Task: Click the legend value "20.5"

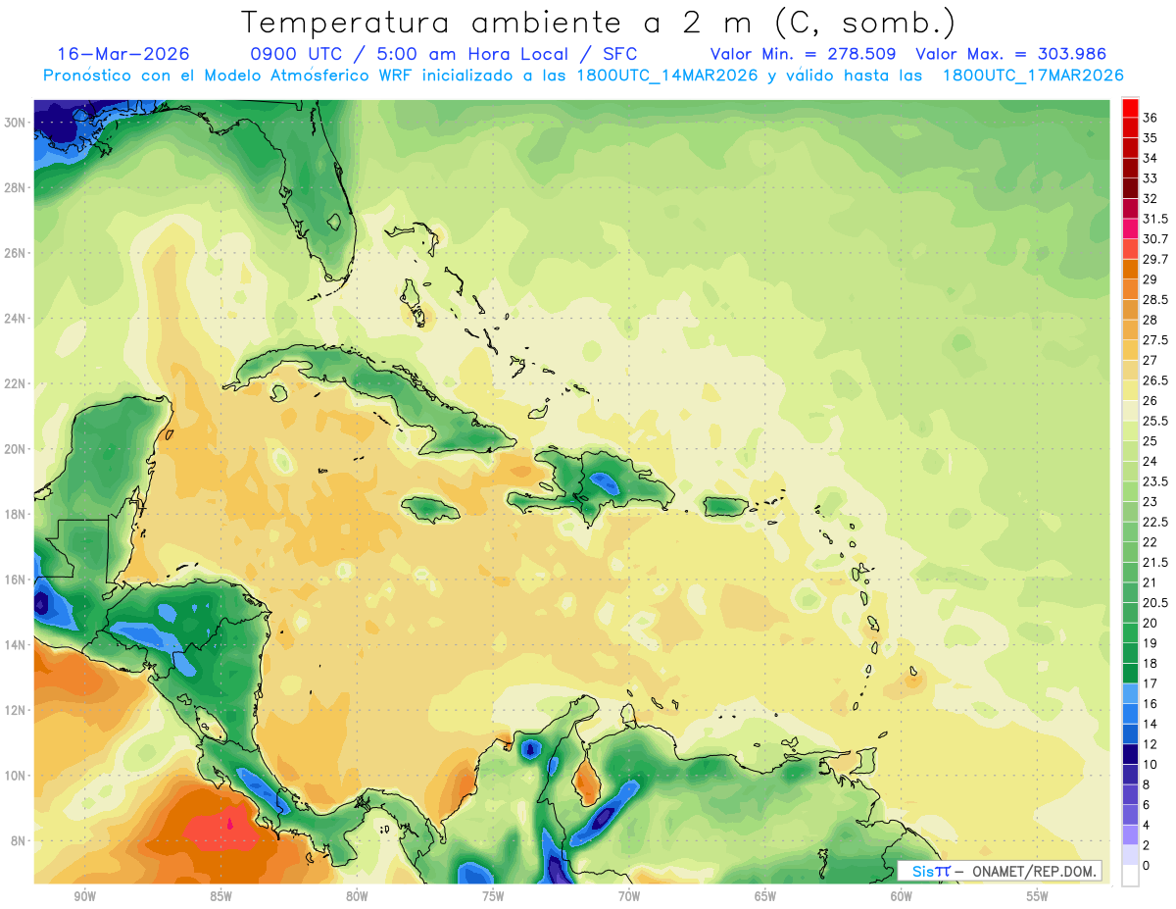Action: coord(1155,602)
